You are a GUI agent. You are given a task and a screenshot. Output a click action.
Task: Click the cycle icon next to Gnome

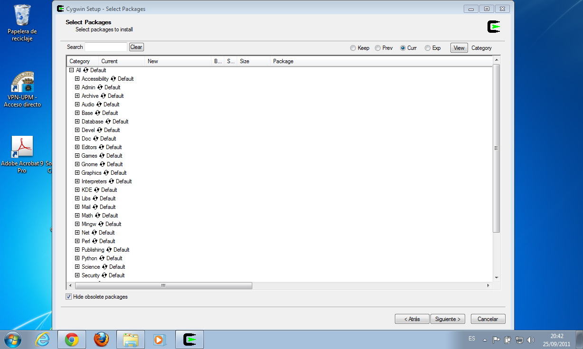[103, 164]
